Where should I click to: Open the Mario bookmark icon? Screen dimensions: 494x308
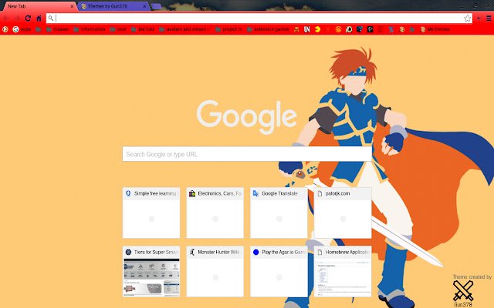(296, 29)
